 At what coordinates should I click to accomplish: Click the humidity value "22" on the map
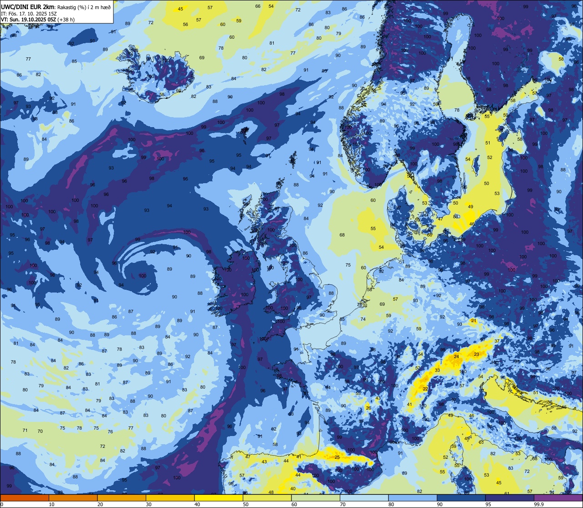pos(425,389)
